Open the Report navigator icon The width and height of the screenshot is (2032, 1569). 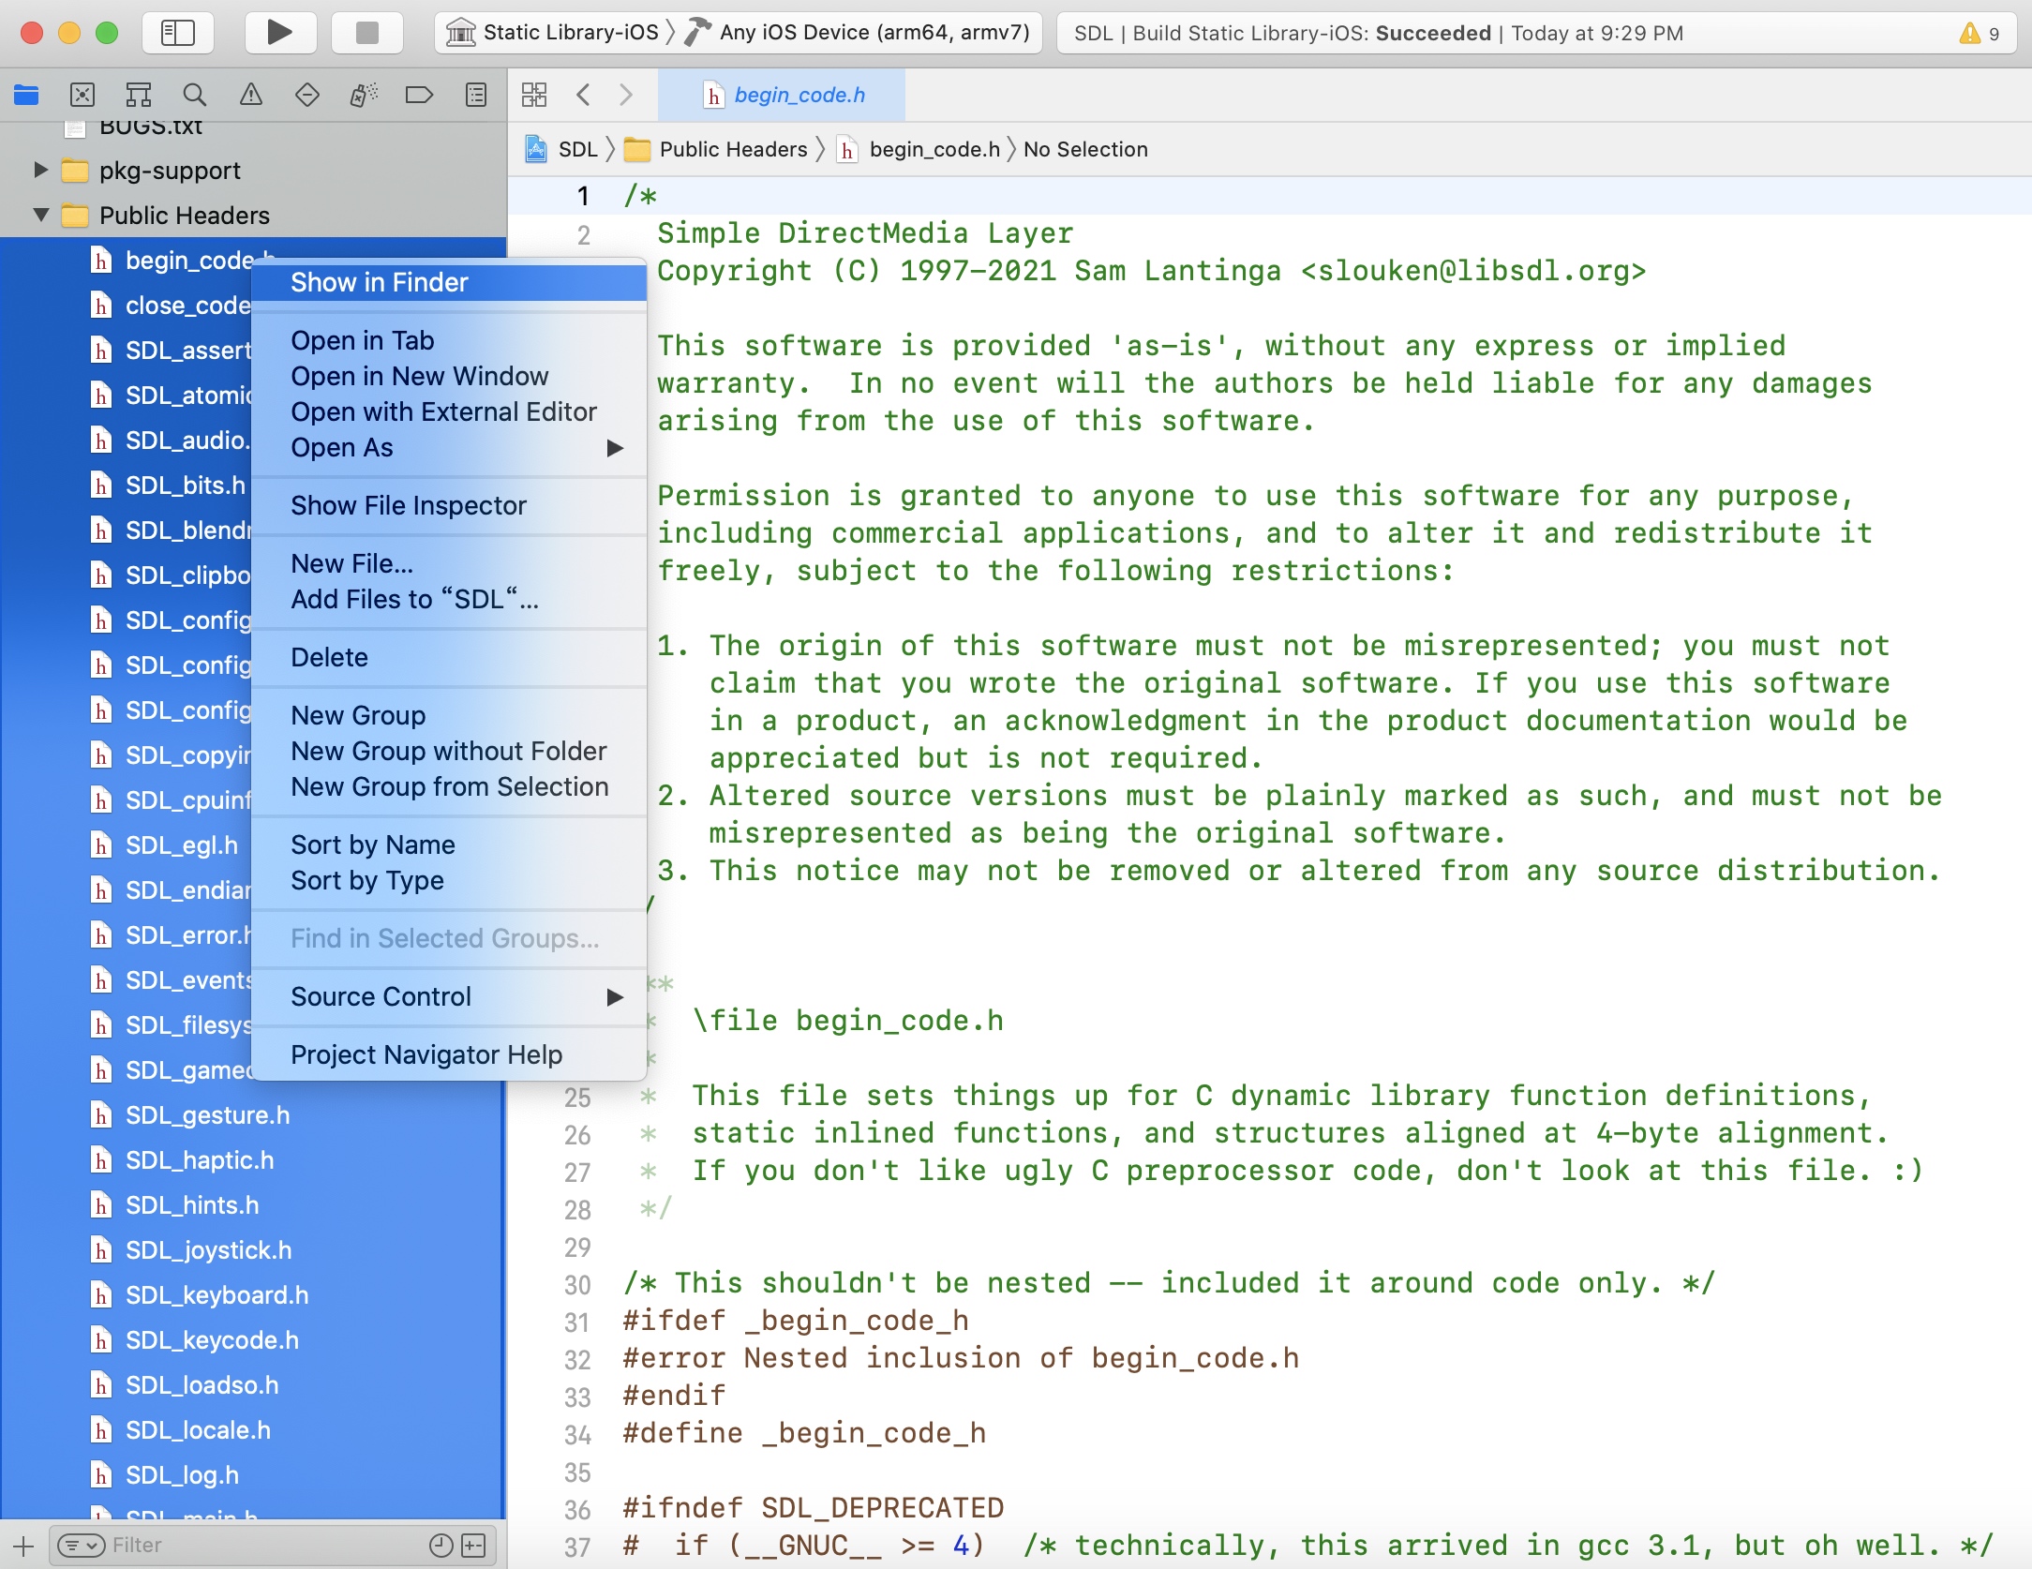(x=476, y=95)
